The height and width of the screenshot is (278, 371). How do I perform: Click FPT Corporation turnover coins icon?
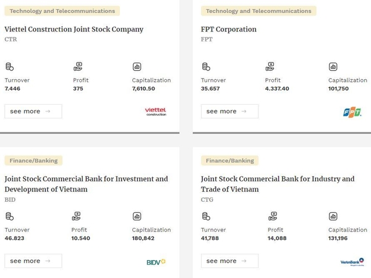point(206,67)
